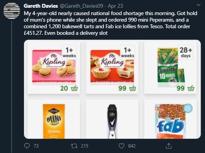This screenshot has height=153, width=205.
Task: View Mr Kipling Cherry Bakewells image
Action: [112, 66]
